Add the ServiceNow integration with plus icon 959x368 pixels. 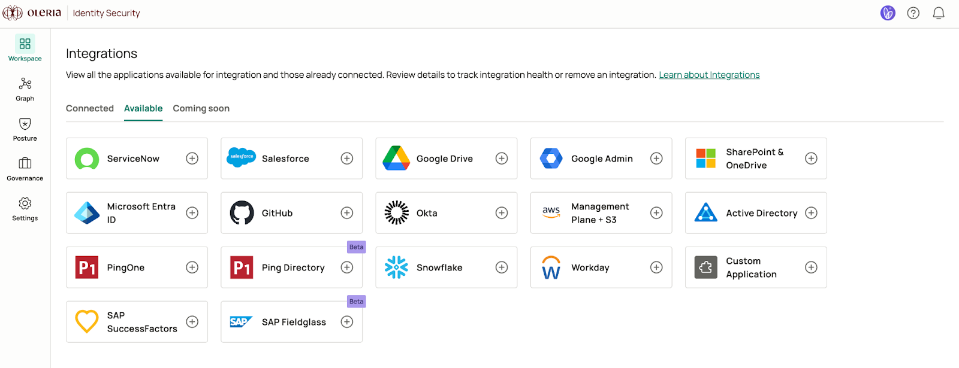click(192, 159)
